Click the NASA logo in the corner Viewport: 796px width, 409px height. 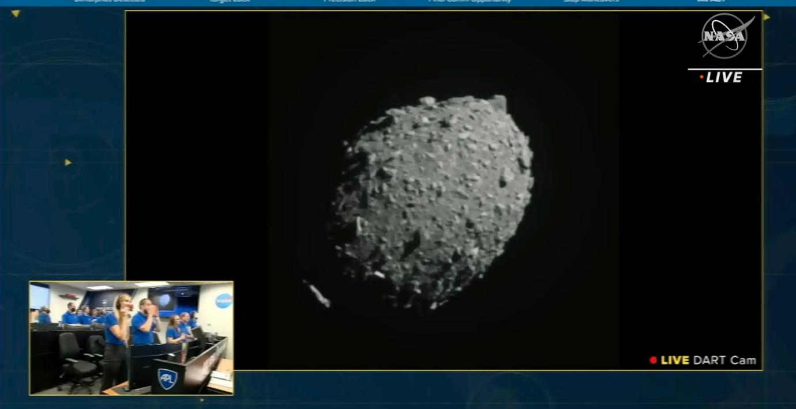click(726, 36)
